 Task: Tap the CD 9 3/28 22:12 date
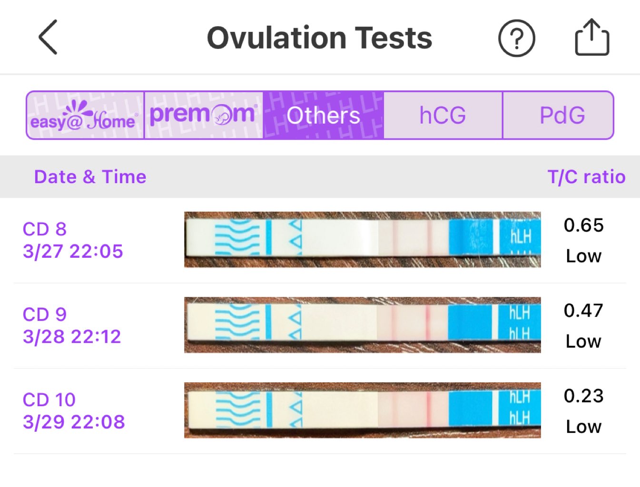[x=72, y=325]
